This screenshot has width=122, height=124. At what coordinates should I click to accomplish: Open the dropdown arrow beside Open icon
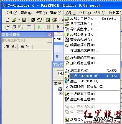pos(19,20)
